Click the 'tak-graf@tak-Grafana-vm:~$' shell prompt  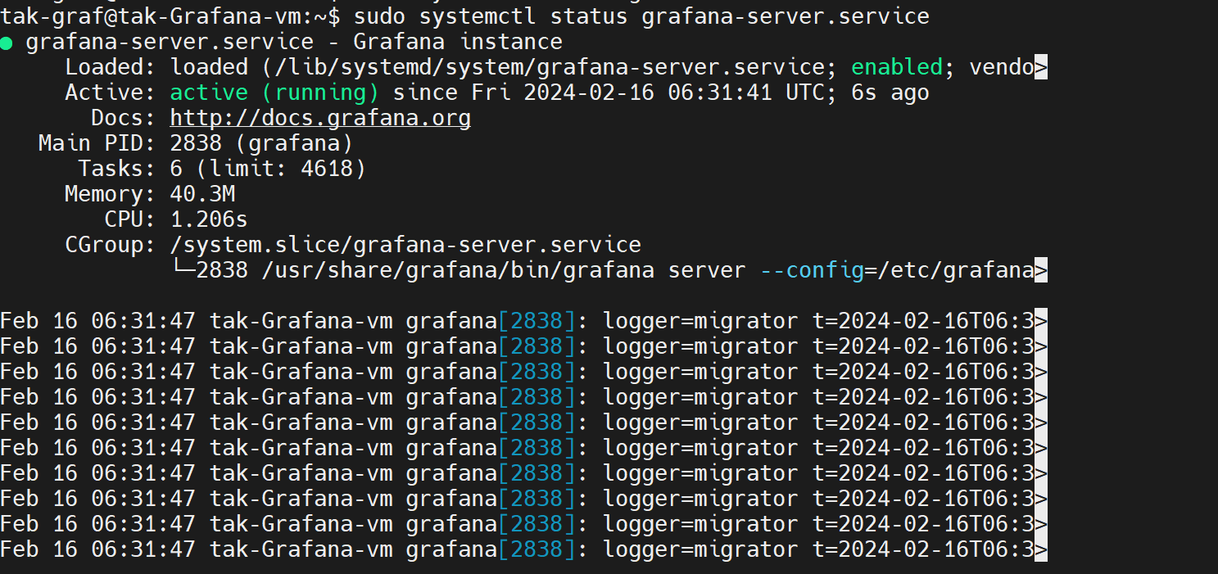[170, 16]
